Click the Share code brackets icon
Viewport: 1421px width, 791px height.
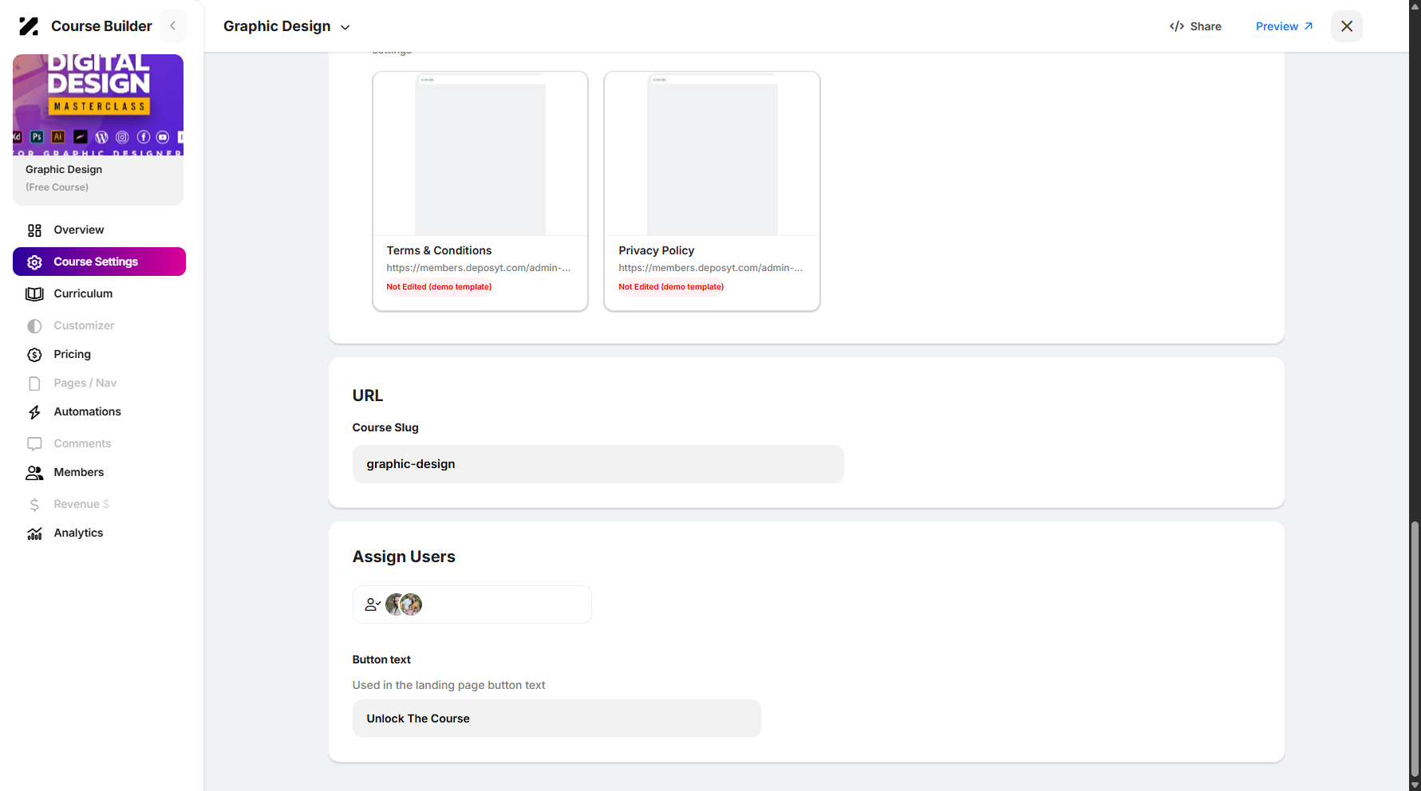1177,26
